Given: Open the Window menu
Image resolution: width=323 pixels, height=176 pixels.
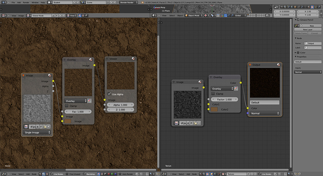Looking at the screenshot, I should (x=35, y=2).
